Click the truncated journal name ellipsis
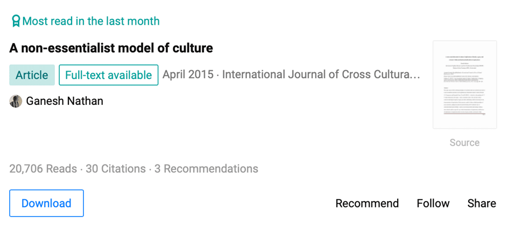The width and height of the screenshot is (508, 229). tap(415, 75)
